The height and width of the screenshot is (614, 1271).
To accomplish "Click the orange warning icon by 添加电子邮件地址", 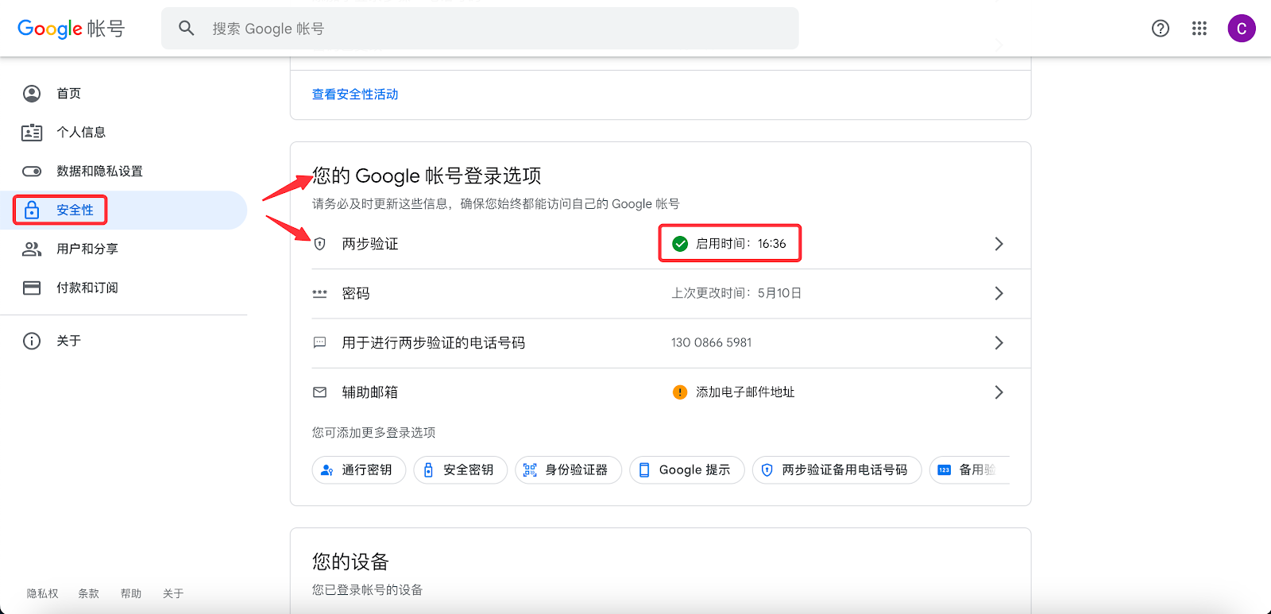I will [680, 392].
